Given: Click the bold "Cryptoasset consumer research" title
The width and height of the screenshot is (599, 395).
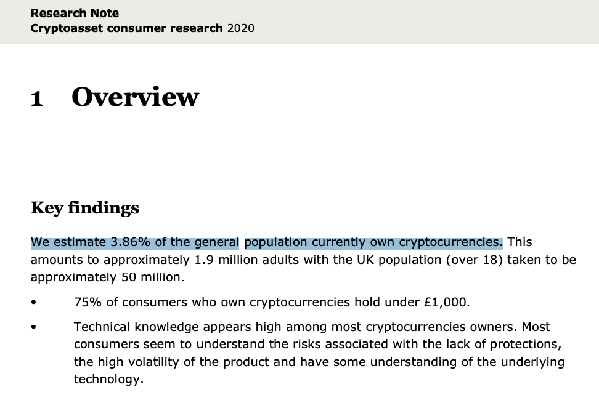Looking at the screenshot, I should pyautogui.click(x=126, y=28).
